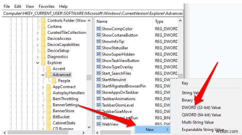
Task: Click the People folder icon
Action: coord(54,81)
